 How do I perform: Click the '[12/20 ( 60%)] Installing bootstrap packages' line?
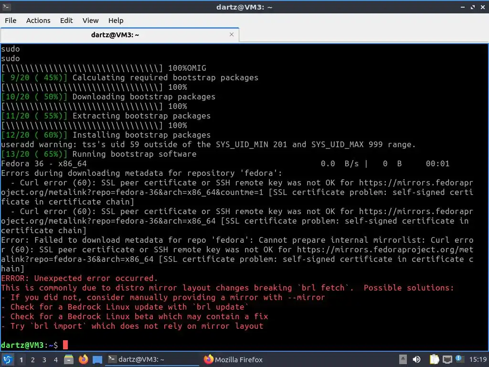106,135
